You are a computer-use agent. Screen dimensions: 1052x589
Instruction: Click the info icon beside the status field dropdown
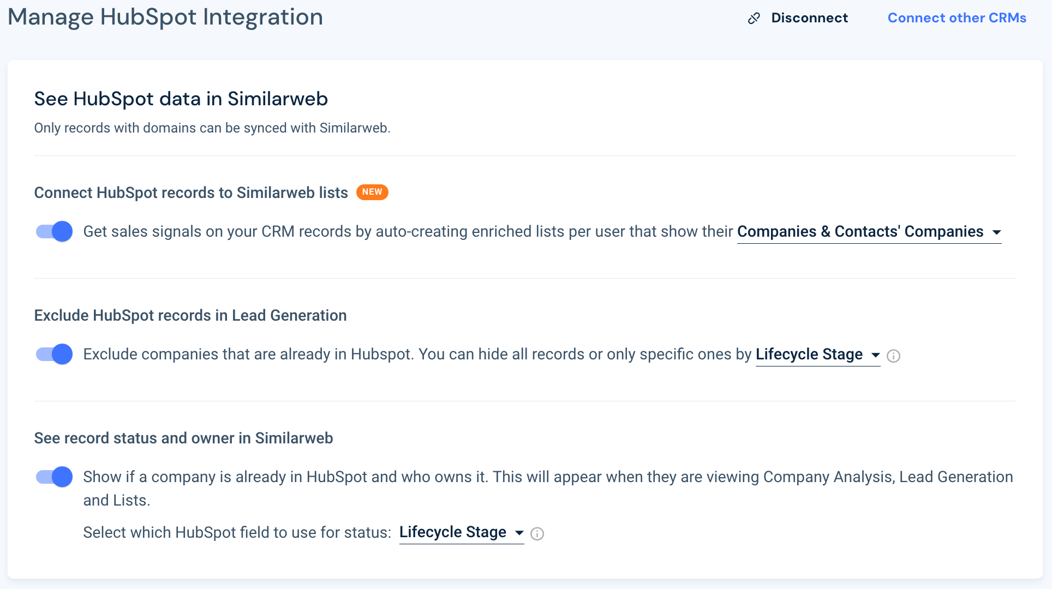(x=537, y=534)
